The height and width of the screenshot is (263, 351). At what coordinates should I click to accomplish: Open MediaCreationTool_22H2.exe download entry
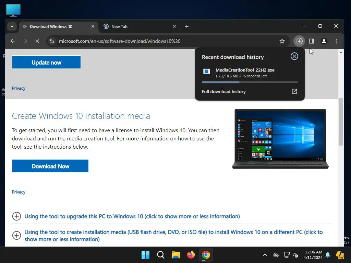(x=250, y=73)
